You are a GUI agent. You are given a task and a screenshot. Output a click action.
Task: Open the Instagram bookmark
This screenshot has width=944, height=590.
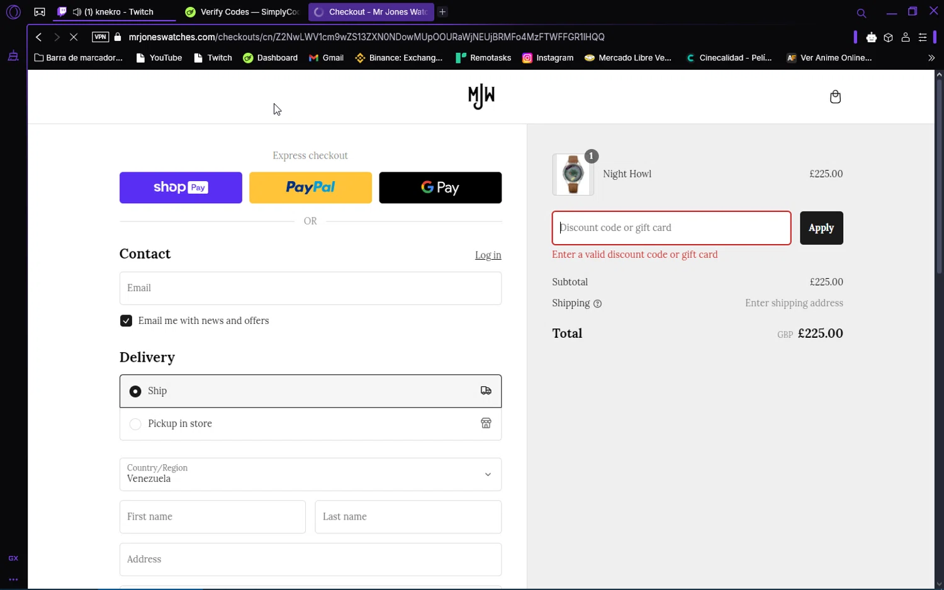548,58
